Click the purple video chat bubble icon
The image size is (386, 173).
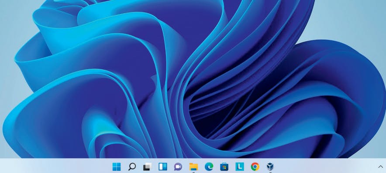178,167
